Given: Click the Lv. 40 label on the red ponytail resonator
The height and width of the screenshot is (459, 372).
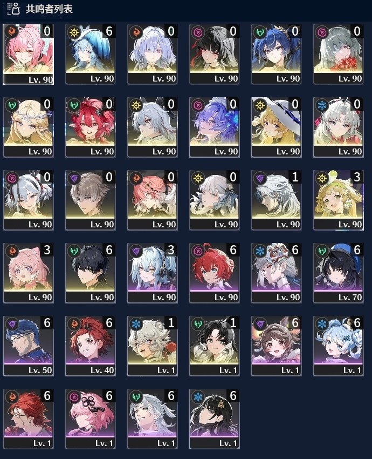Looking at the screenshot, I should 102,370.
